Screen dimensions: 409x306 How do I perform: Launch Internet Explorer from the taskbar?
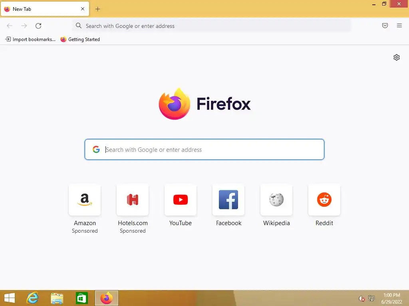[x=33, y=298]
